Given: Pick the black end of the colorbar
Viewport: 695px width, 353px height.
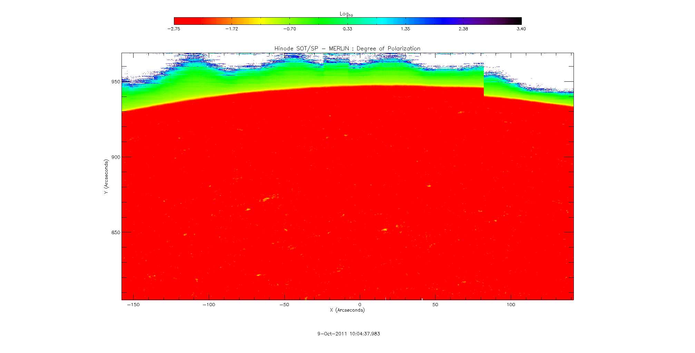Looking at the screenshot, I should (x=519, y=21).
